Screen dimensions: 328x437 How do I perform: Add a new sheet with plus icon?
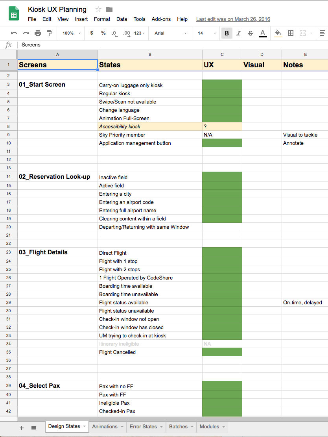(x=22, y=428)
